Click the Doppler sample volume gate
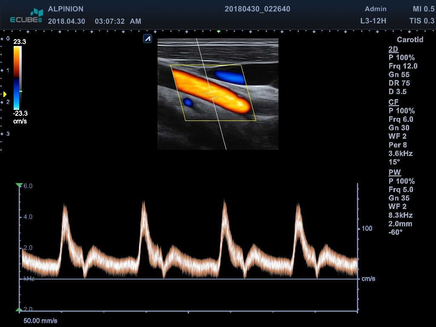This screenshot has width=436, height=327. pos(211,95)
